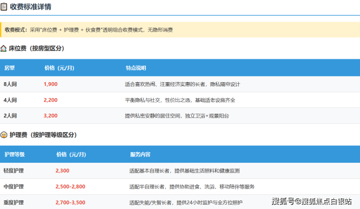Viewport: 360px width, 209px height.
Task: Click the clipboard icon beside 收费标准详情
Action: (4, 7)
